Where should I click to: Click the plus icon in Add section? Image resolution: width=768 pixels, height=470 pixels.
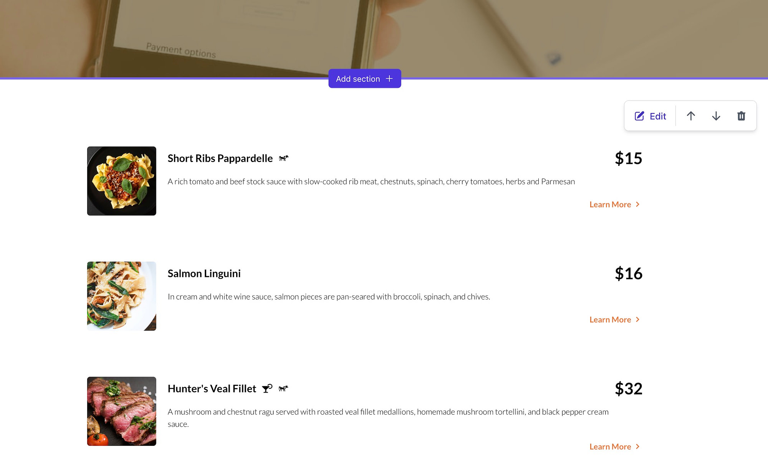pos(389,78)
